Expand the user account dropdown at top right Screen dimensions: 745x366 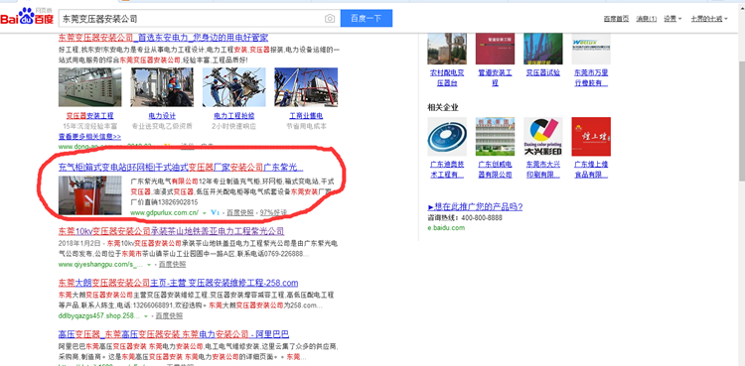(708, 19)
